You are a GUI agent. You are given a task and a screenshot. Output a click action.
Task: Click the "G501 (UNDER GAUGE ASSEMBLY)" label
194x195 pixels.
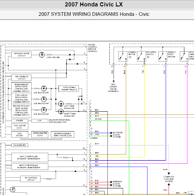tap(113, 88)
